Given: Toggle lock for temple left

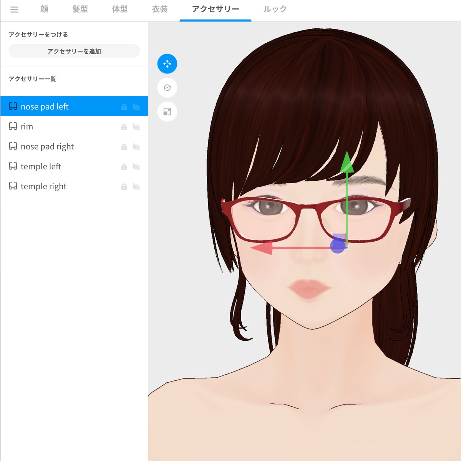Looking at the screenshot, I should 124,167.
